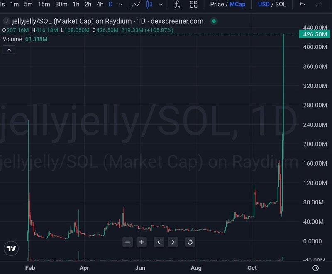Switch chart to MCap view
332x274 pixels.
tap(238, 5)
